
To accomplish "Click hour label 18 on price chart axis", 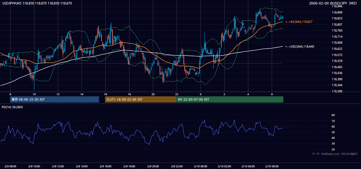I will [x=129, y=94].
